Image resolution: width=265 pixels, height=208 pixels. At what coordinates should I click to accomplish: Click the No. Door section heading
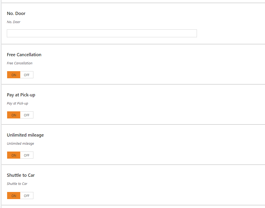(16, 13)
